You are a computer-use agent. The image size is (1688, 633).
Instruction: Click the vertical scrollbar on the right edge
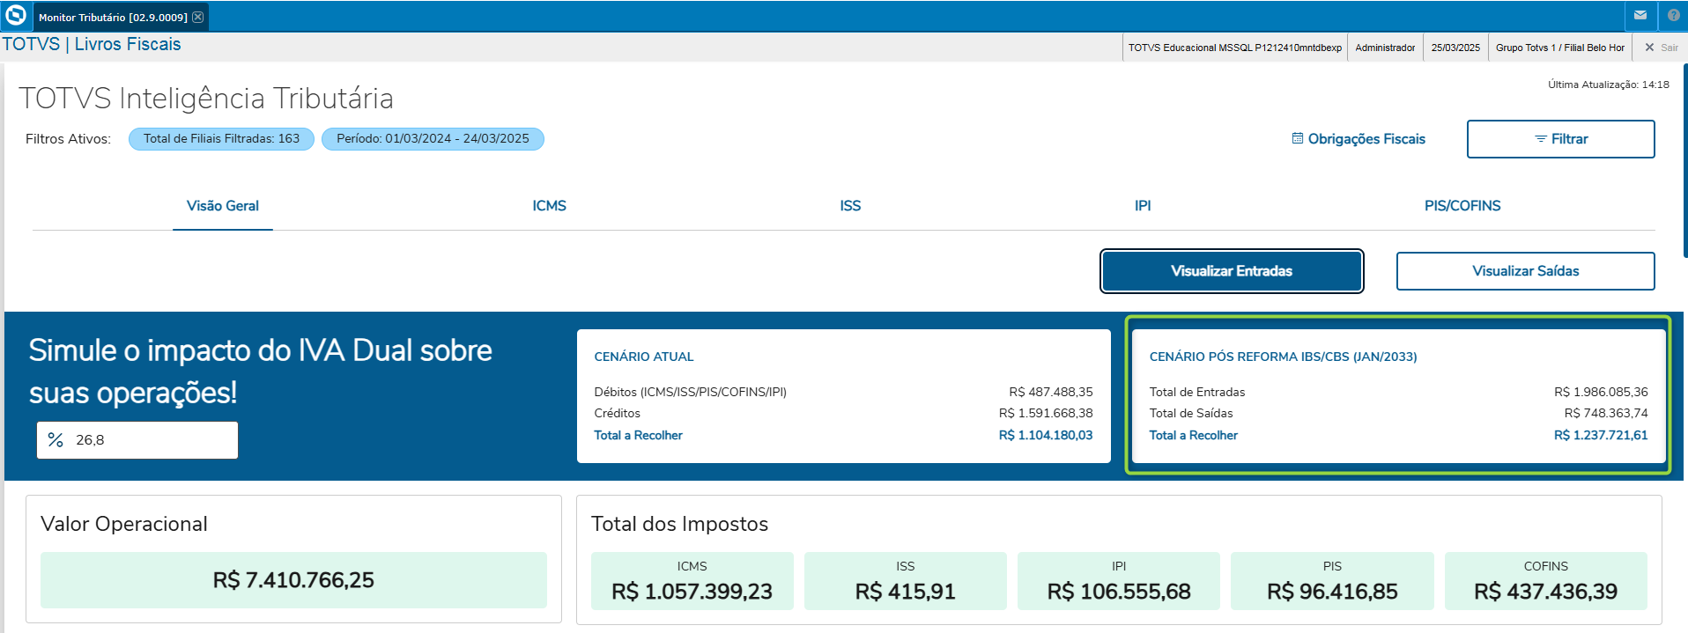coord(1684,160)
